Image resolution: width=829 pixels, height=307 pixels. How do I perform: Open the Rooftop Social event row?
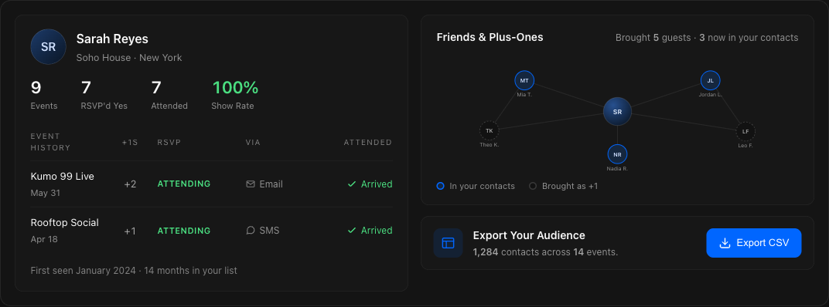coord(211,231)
